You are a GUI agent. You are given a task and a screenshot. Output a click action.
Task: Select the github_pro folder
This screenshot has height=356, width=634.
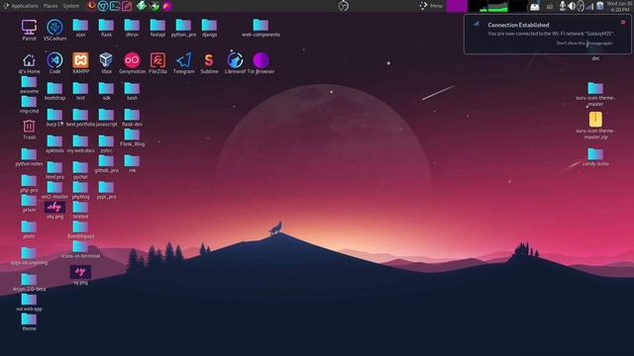pyautogui.click(x=106, y=164)
